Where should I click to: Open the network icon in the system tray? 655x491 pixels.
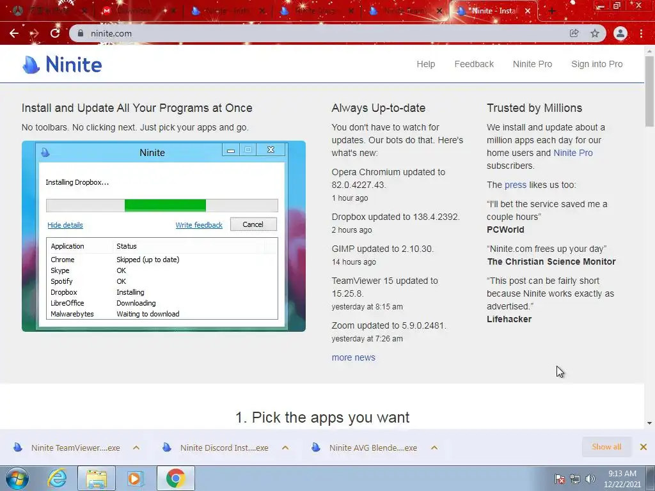[575, 479]
